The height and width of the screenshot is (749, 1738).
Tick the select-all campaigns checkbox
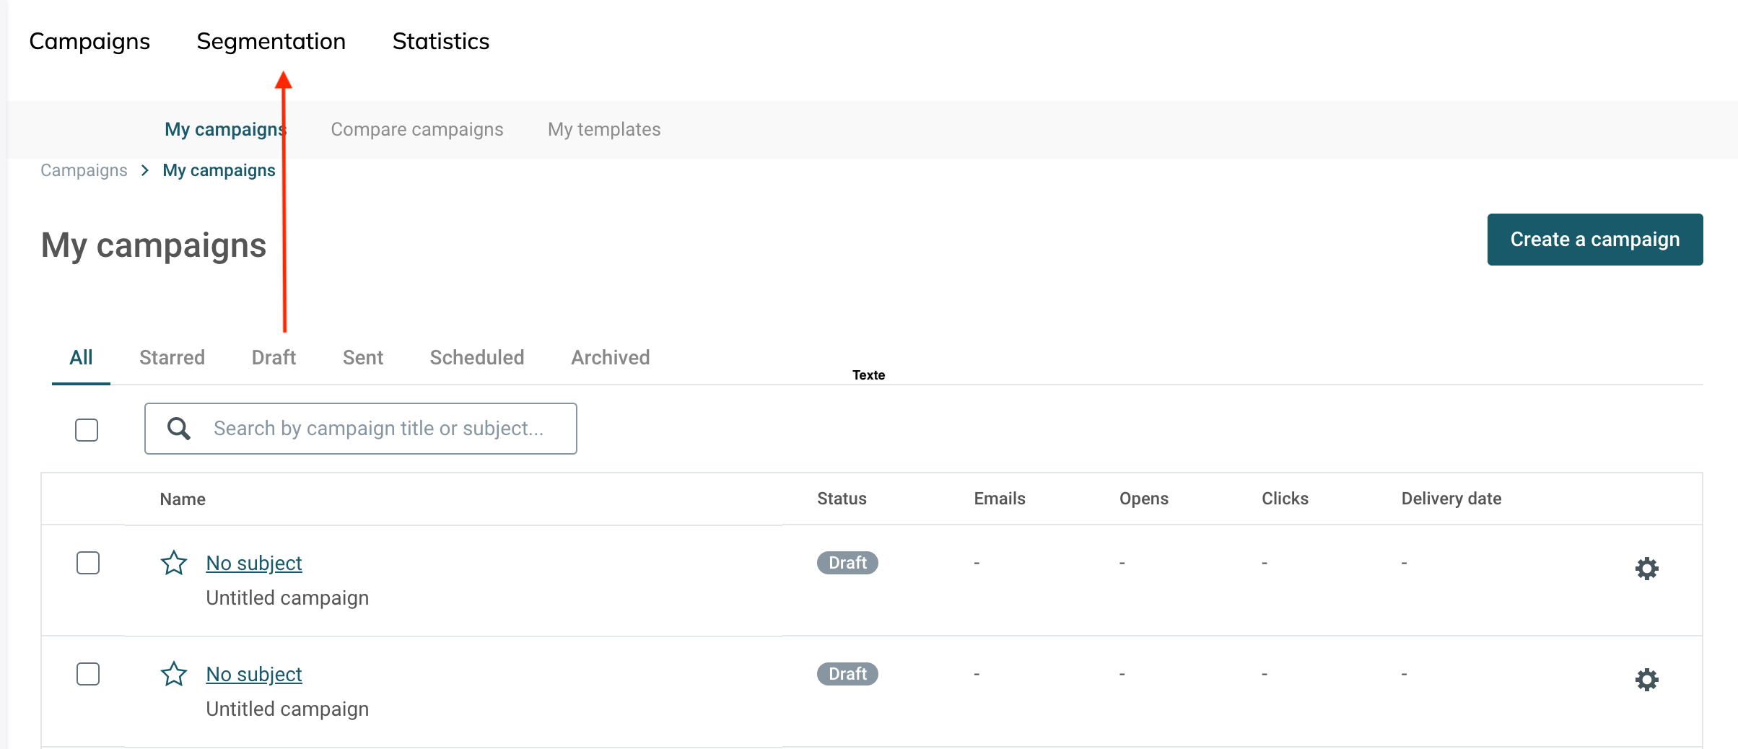click(x=87, y=430)
